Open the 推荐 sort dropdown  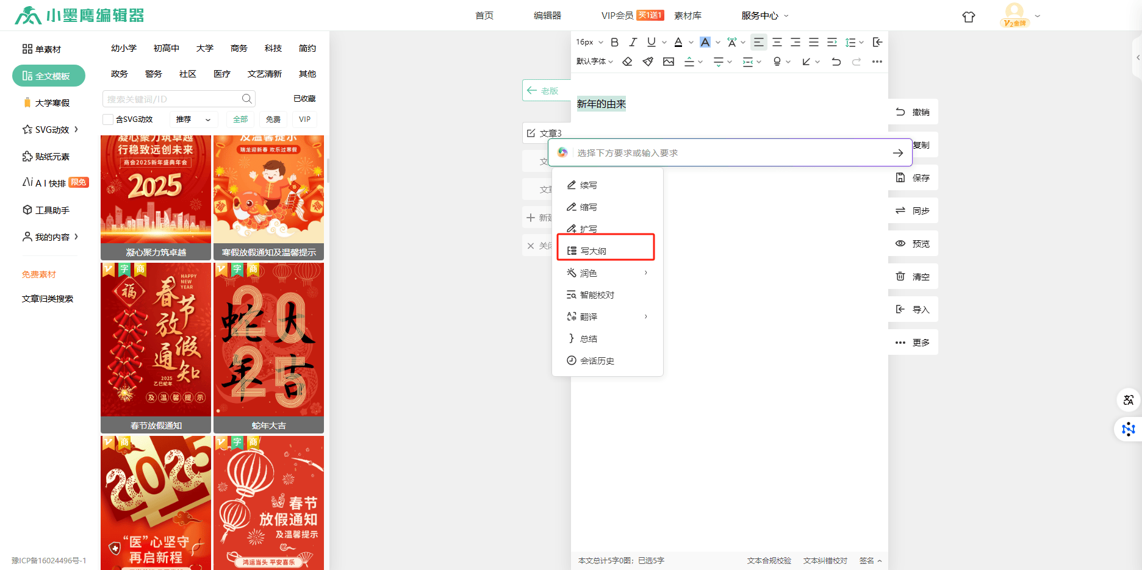coord(193,119)
